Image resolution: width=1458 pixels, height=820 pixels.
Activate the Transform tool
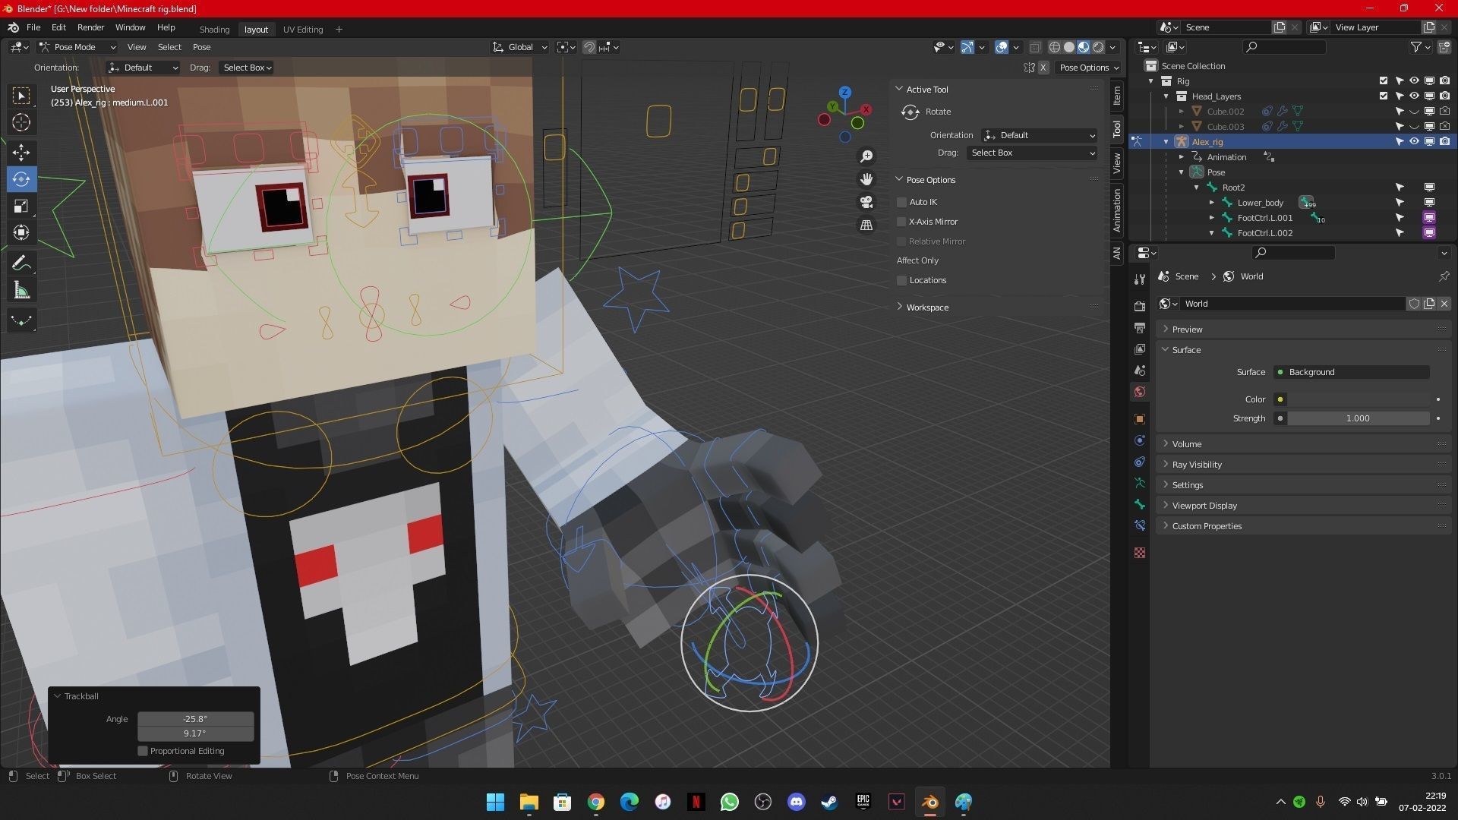21,232
